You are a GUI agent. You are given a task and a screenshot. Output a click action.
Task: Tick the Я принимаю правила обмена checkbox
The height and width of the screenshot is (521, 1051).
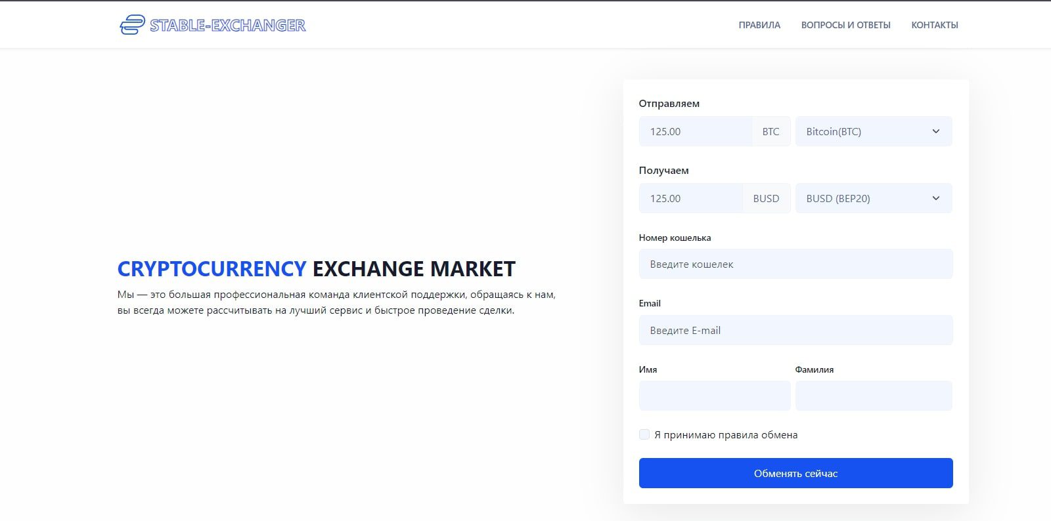pyautogui.click(x=644, y=434)
